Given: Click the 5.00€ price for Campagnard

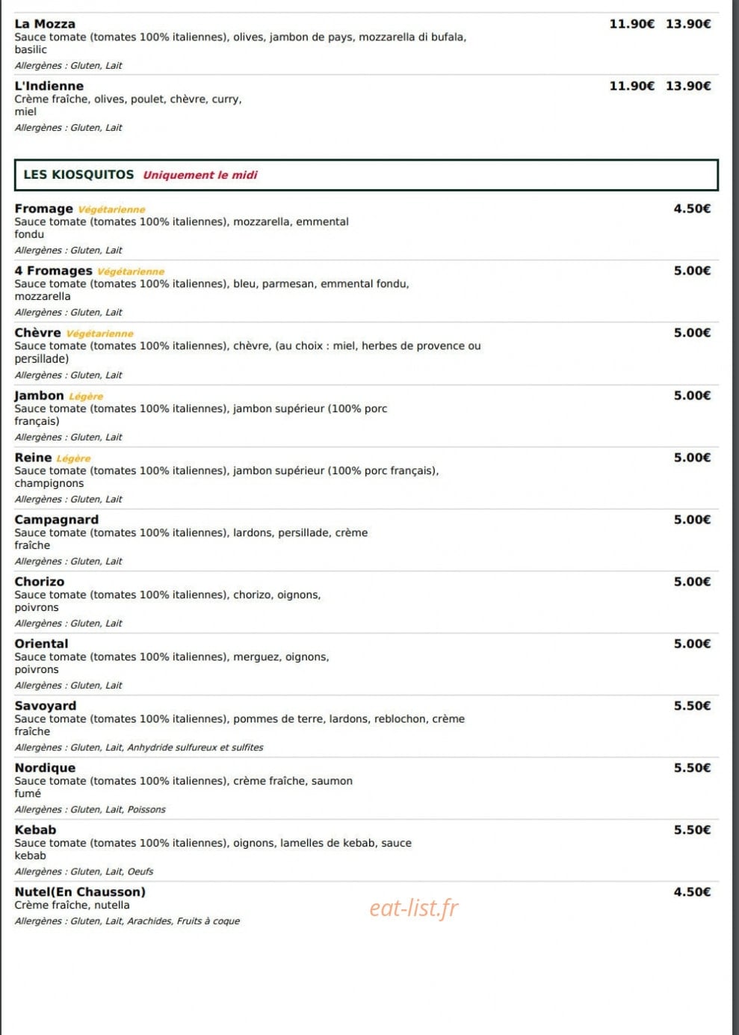Looking at the screenshot, I should tap(693, 520).
